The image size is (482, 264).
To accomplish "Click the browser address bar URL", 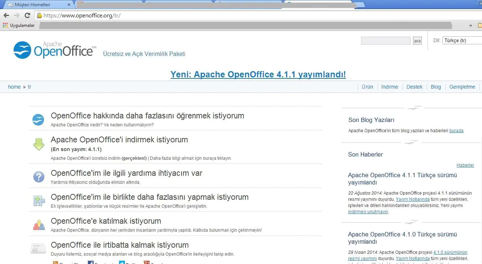I will [x=82, y=16].
